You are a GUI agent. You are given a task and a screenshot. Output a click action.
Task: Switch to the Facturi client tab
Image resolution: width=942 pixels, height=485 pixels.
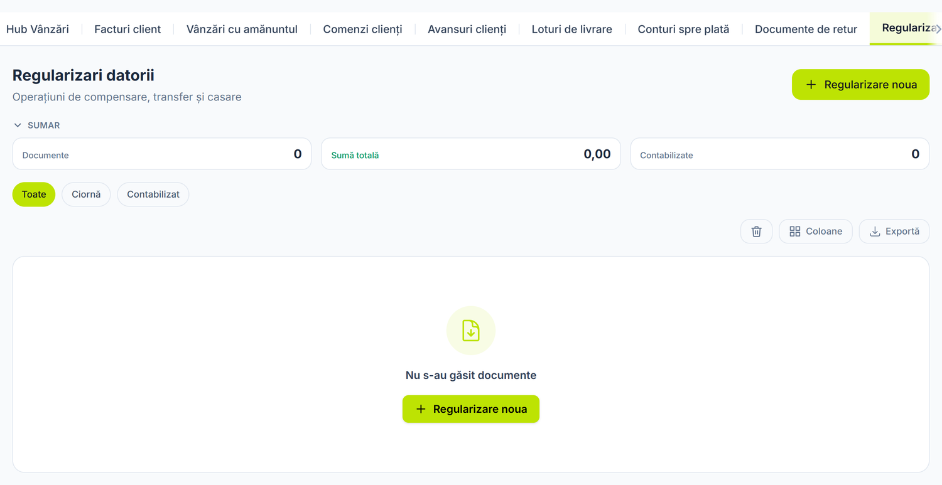(127, 29)
